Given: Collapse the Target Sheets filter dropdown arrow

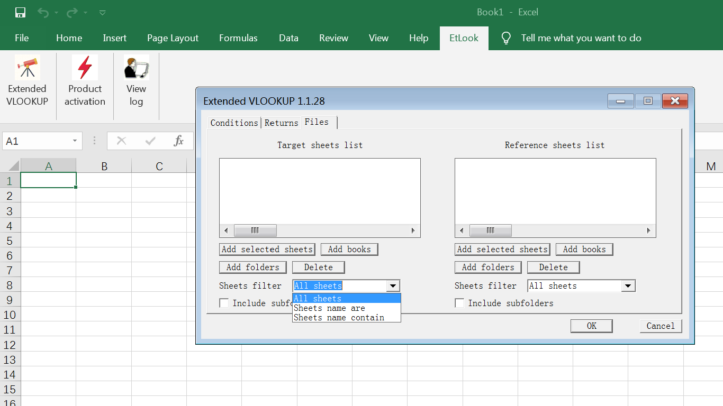Looking at the screenshot, I should [393, 286].
